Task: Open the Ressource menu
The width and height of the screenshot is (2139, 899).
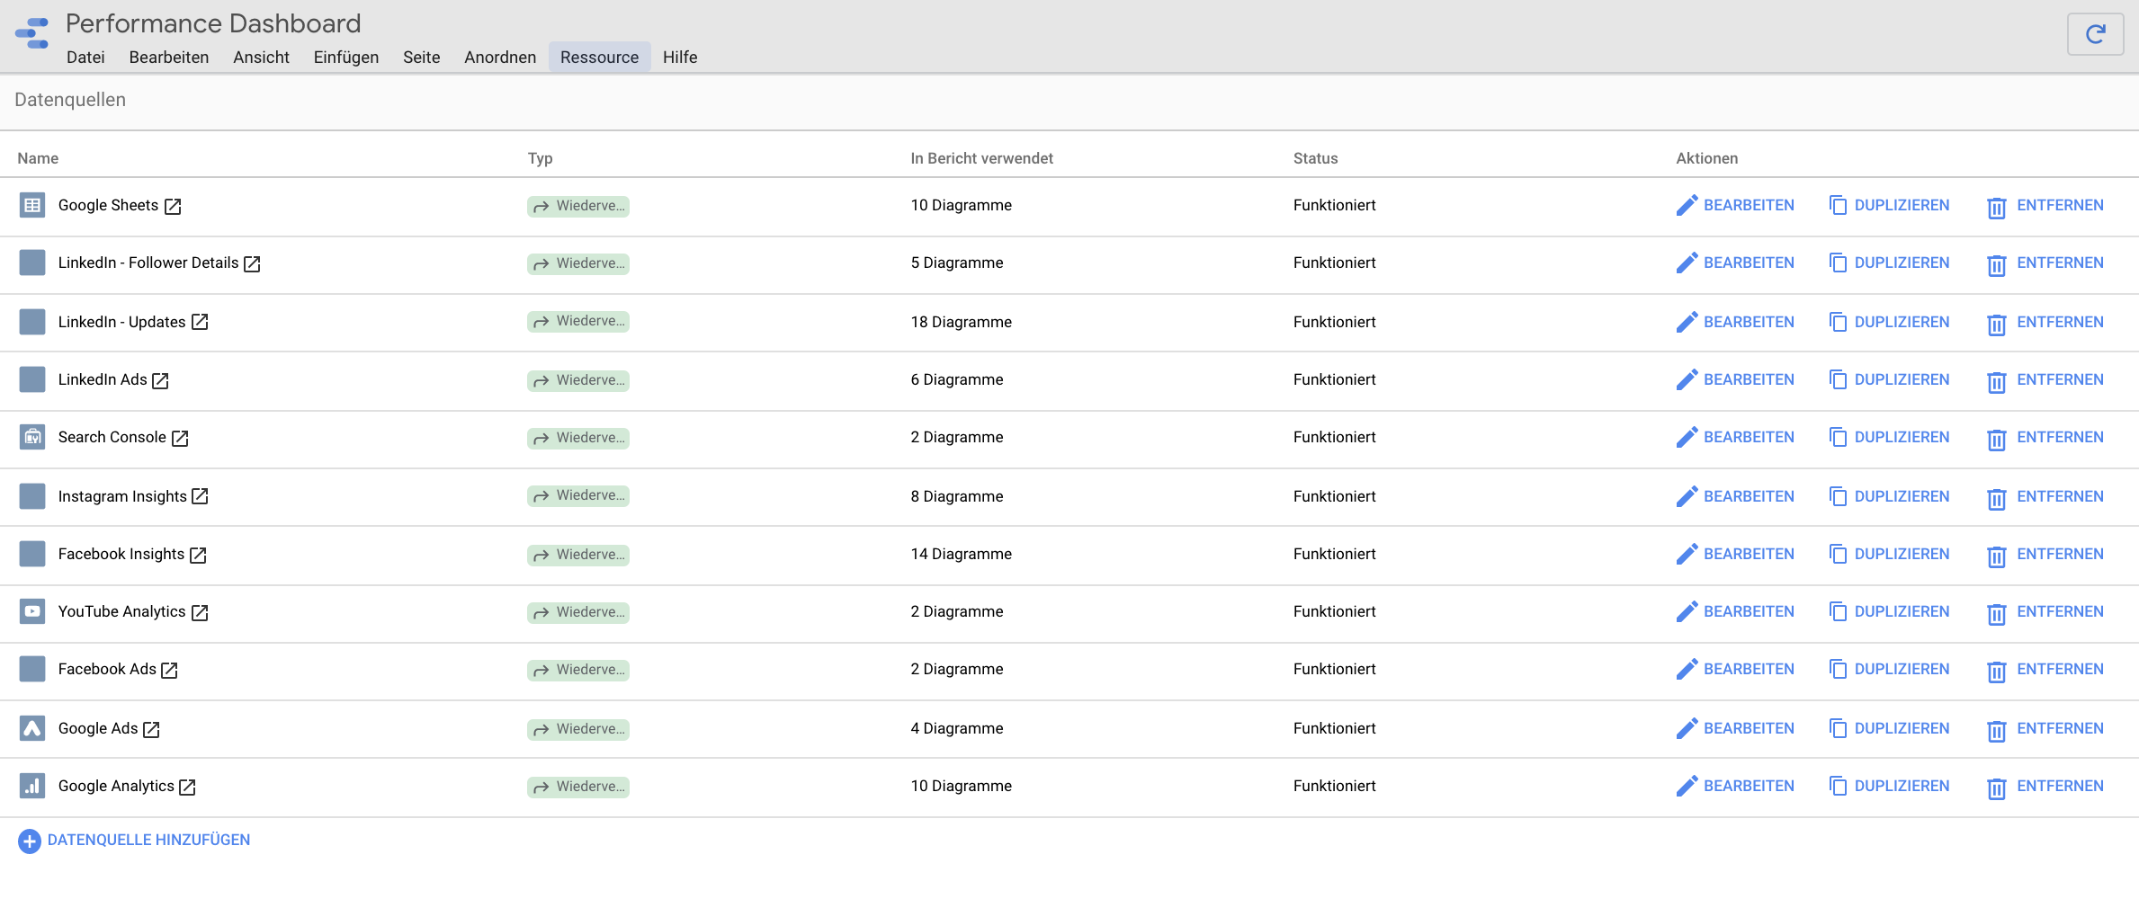Action: click(600, 58)
